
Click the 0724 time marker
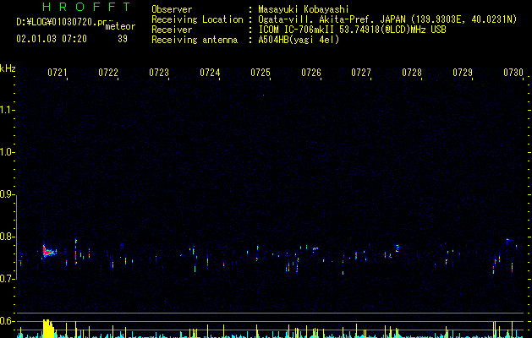pos(210,73)
